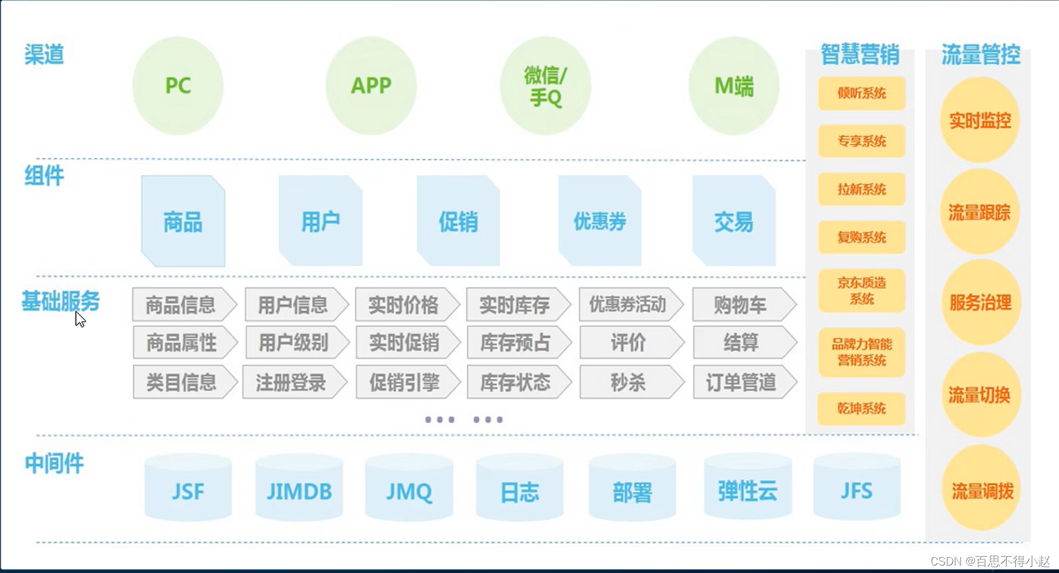Viewport: 1059px width, 573px height.
Task: Select the 用户 component block
Action: pyautogui.click(x=321, y=221)
